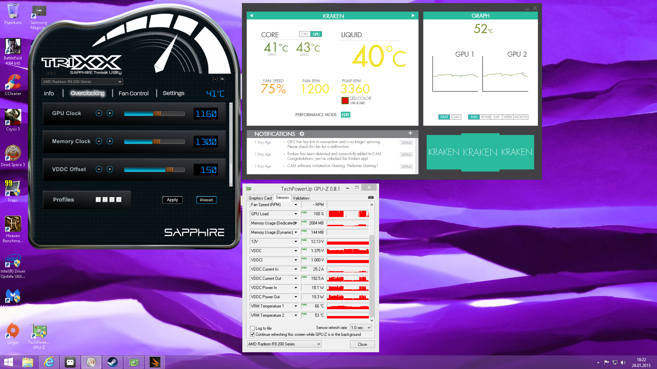
Task: Load TRIXX profile 1
Action: point(98,200)
